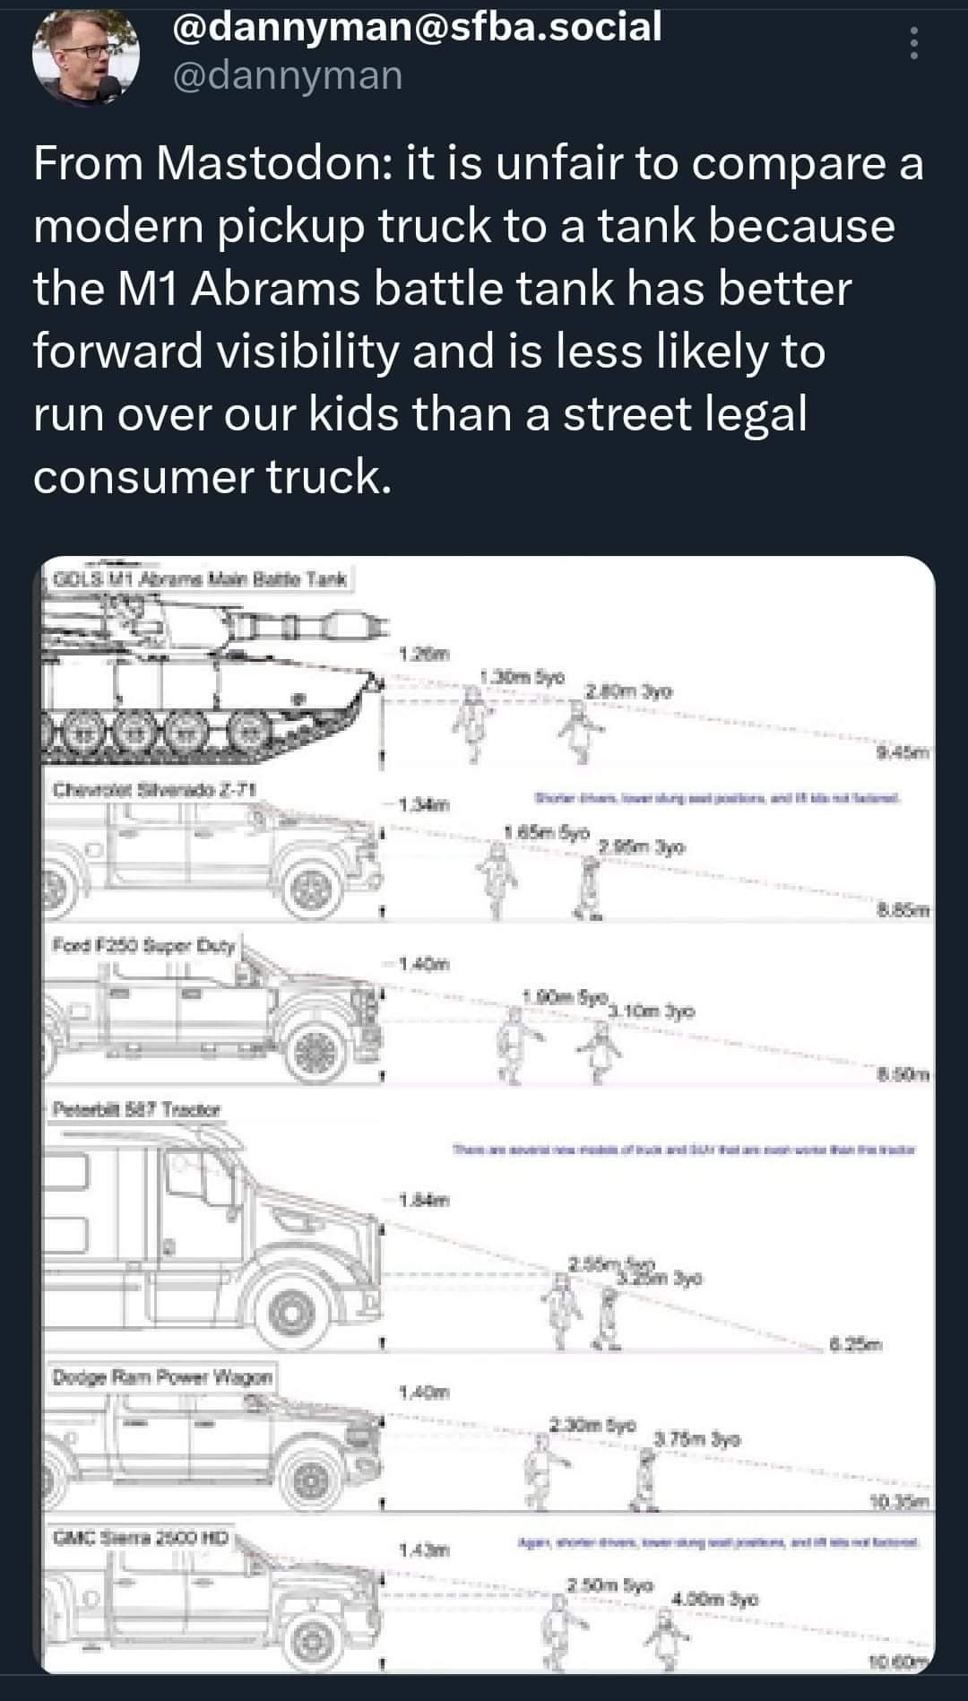968x1701 pixels.
Task: Open the @dannyman@sfba.social display name
Action: (x=416, y=27)
